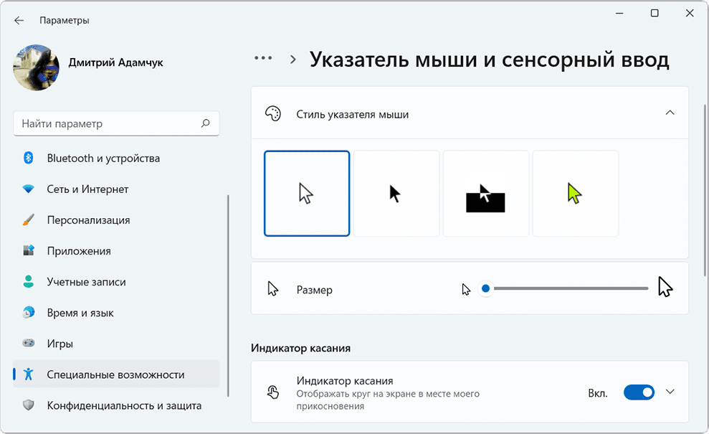Click the Time and language globe icon
709x434 pixels.
29,313
